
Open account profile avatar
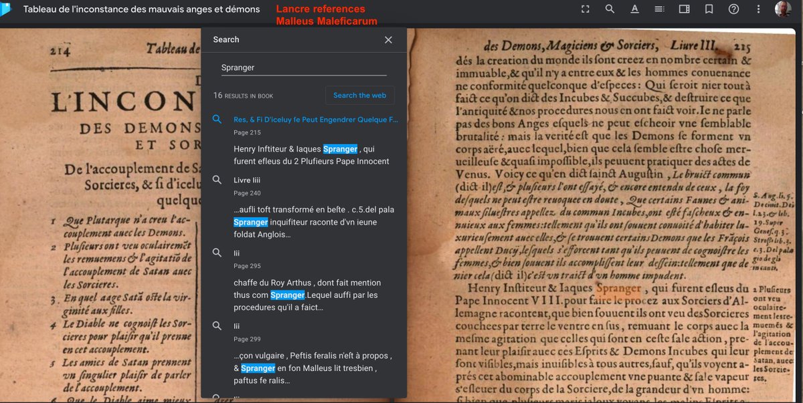(x=784, y=9)
